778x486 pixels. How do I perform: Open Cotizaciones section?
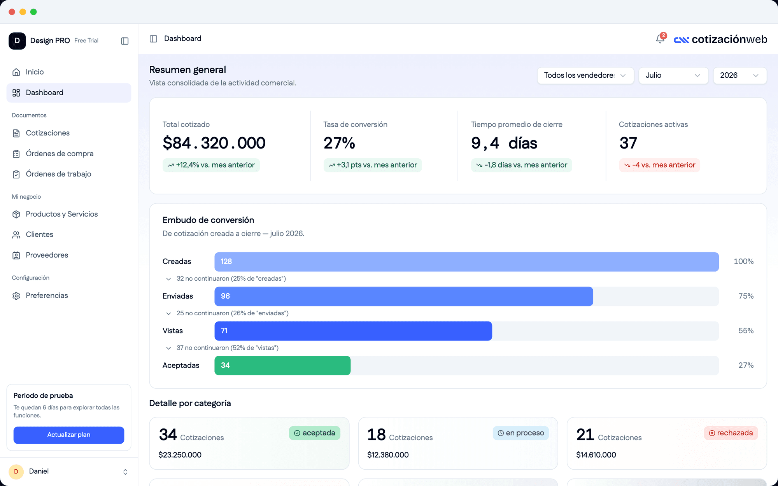tap(69, 133)
